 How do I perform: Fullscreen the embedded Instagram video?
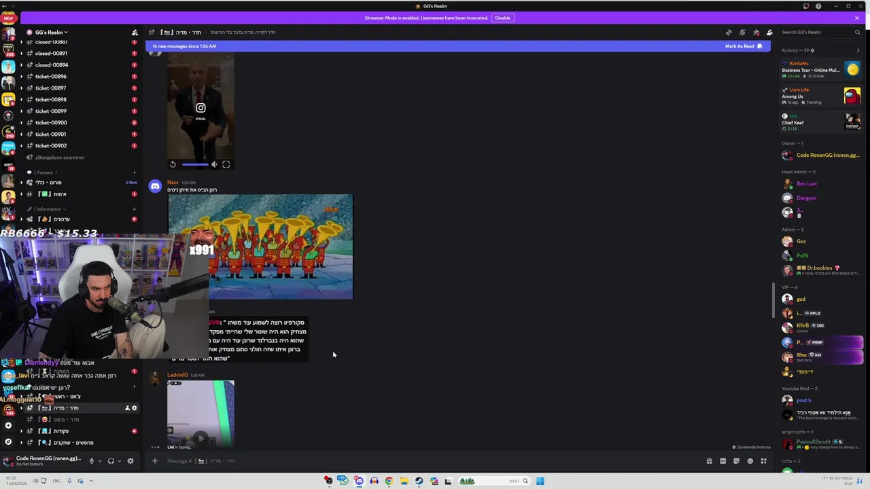tap(226, 164)
